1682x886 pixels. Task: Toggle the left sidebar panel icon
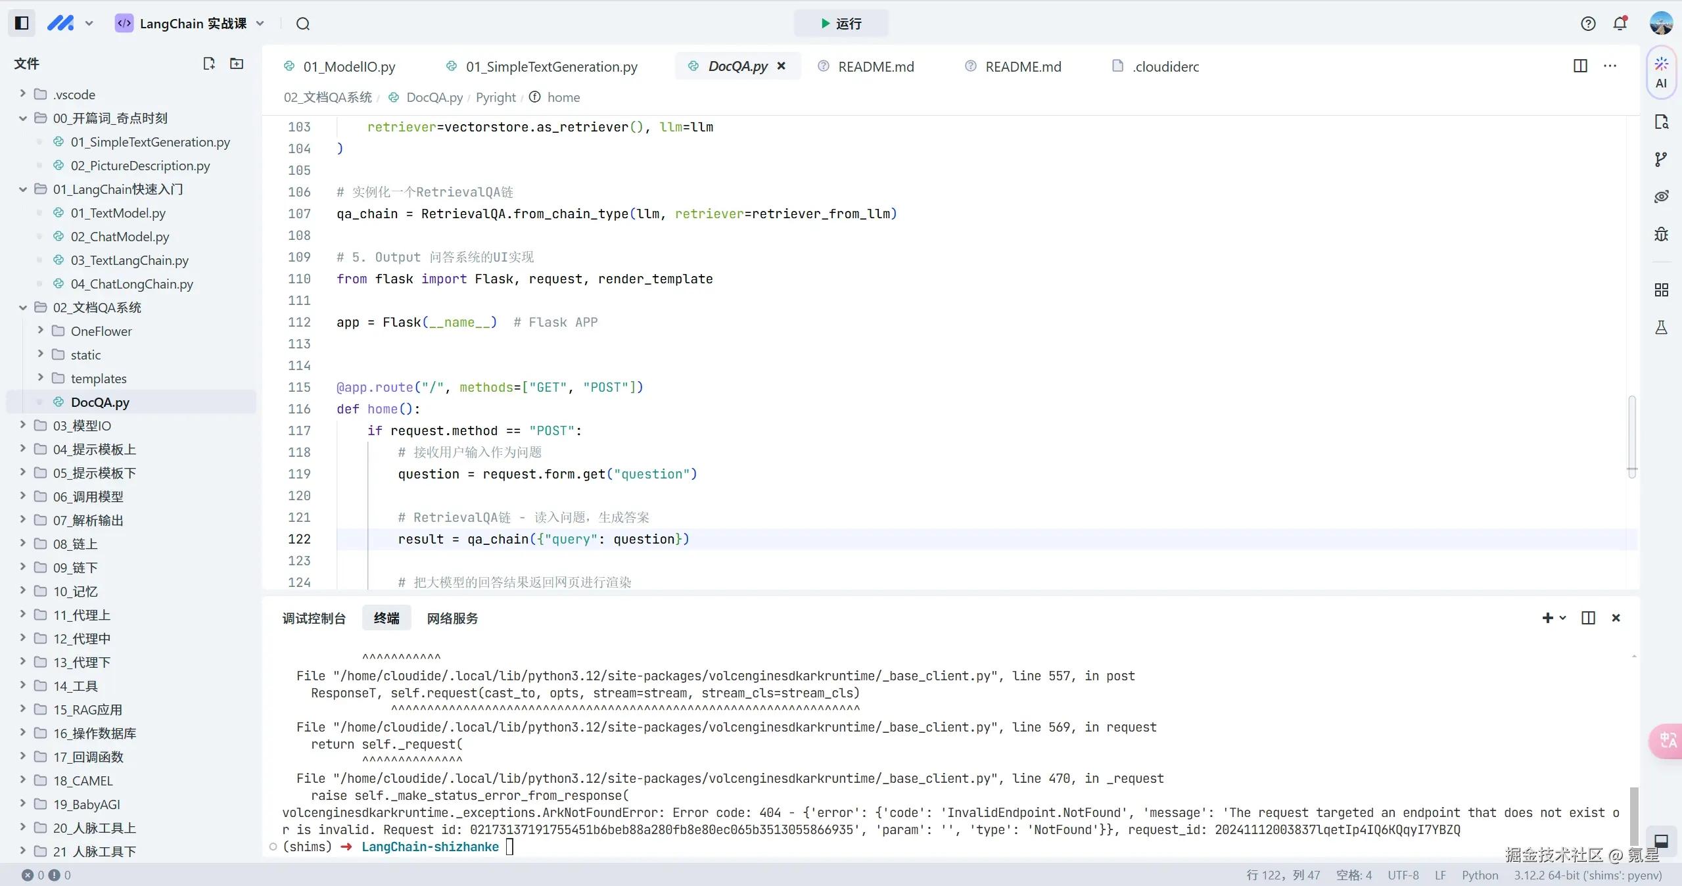click(x=22, y=23)
